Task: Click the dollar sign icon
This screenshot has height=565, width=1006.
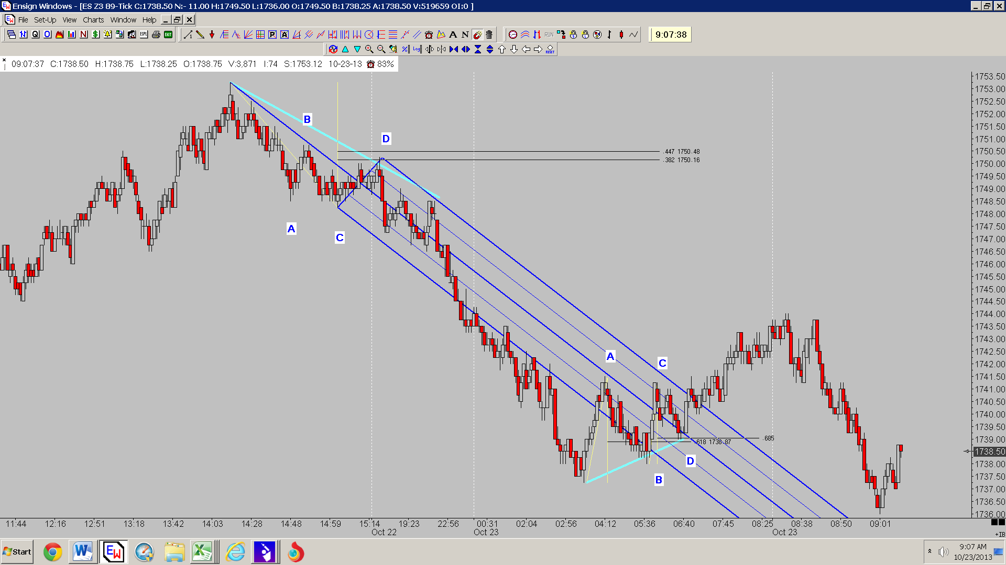Action: [95, 35]
